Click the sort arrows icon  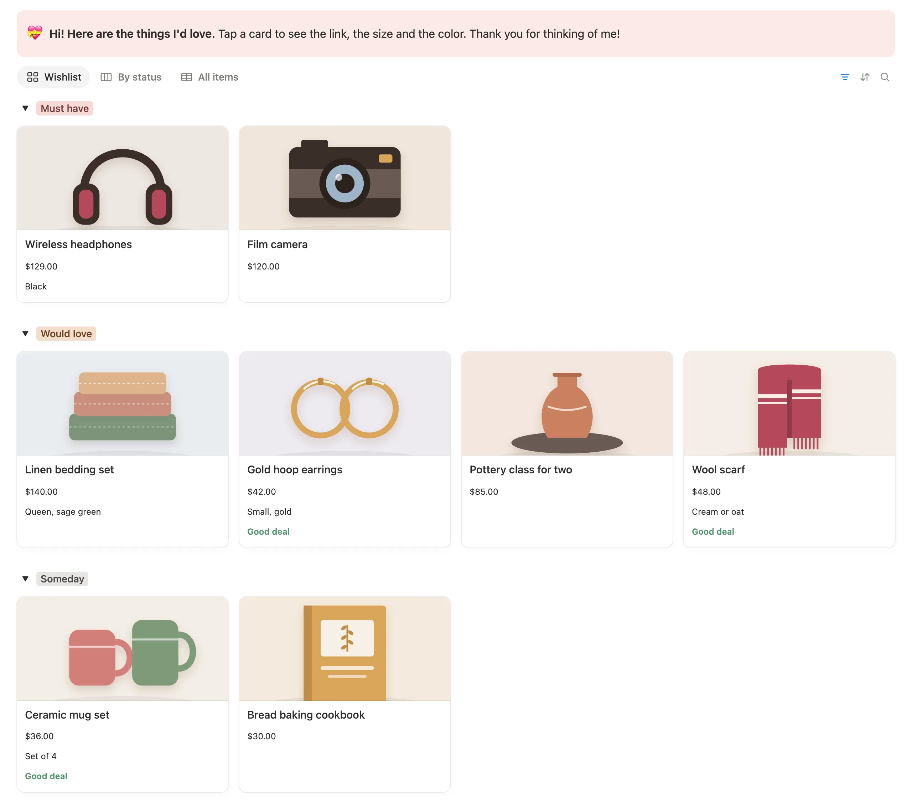pos(865,77)
